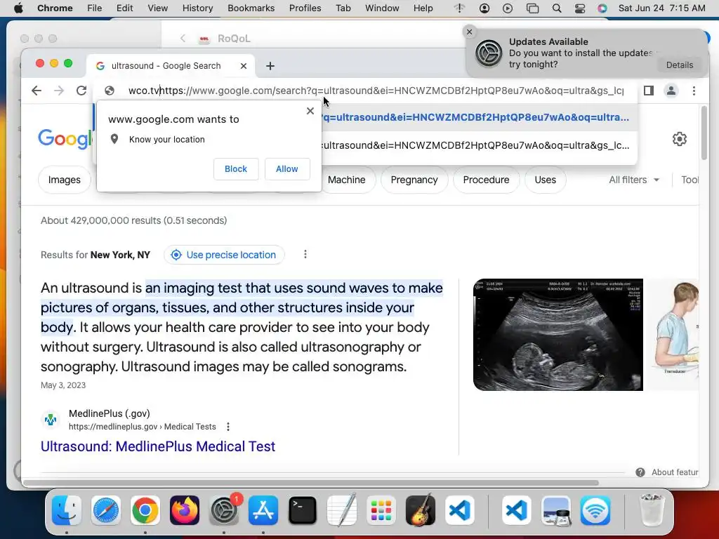Open the History menu
719x539 pixels.
coord(197,8)
